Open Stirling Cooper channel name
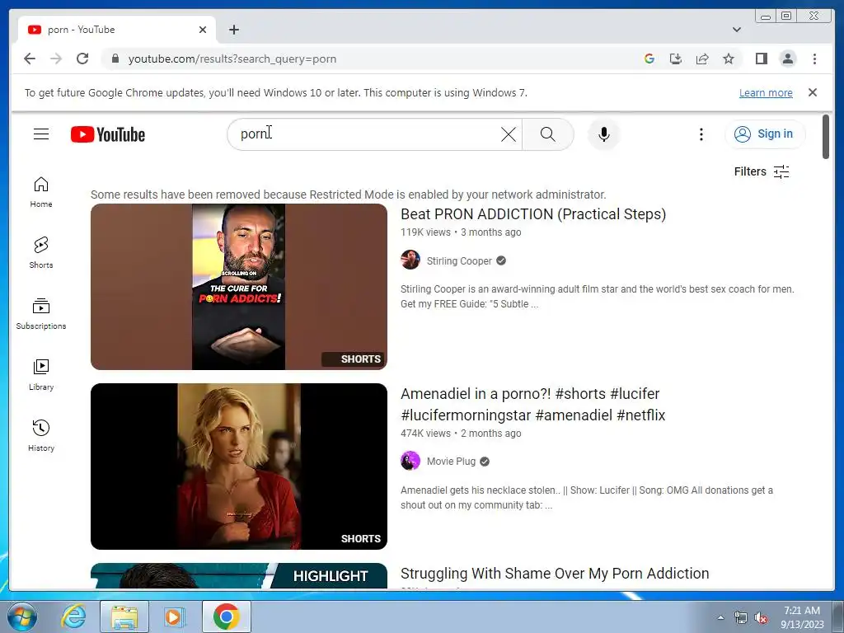Viewport: 844px width, 633px height. (x=459, y=261)
